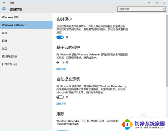Turn off the 实时保护 toggle

tap(60, 37)
